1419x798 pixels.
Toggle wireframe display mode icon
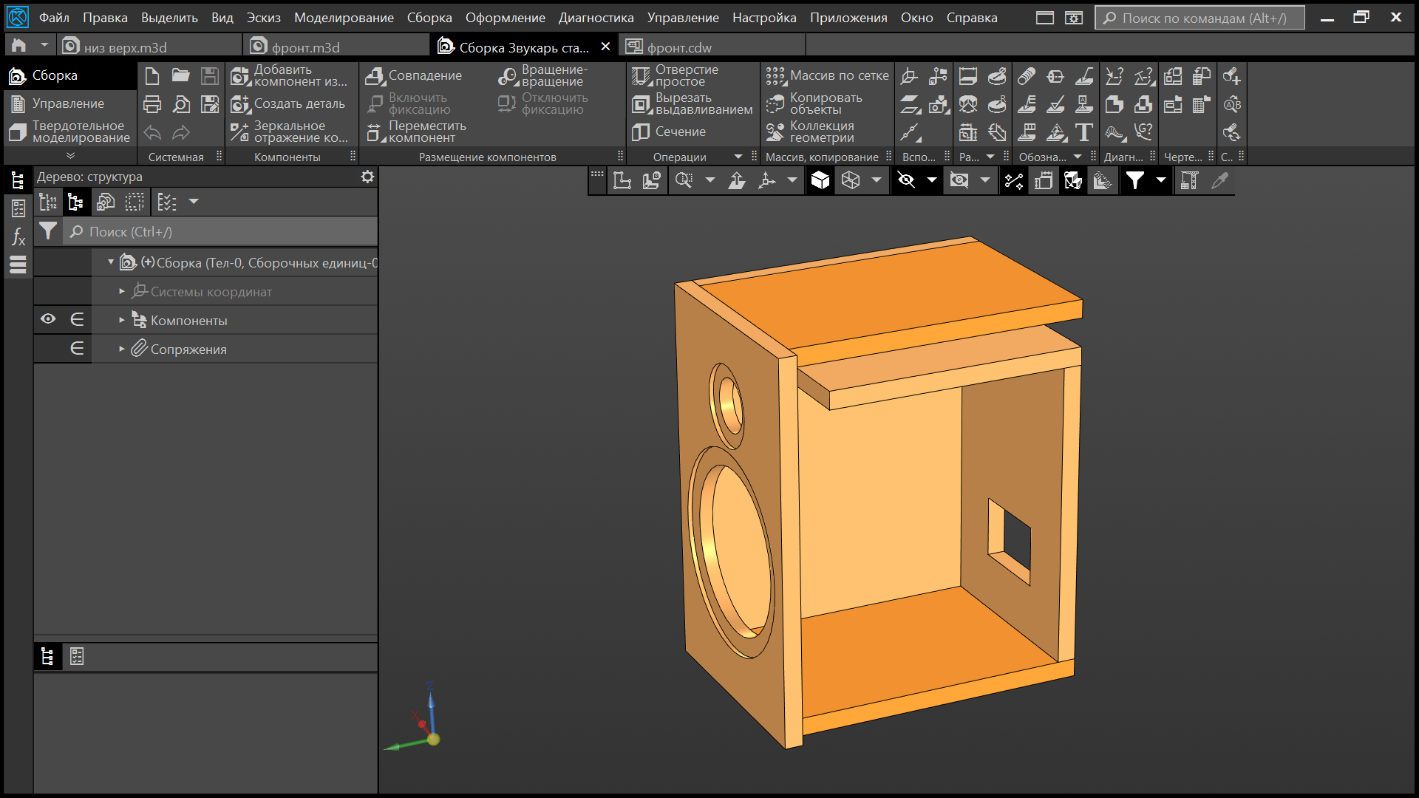pyautogui.click(x=851, y=180)
